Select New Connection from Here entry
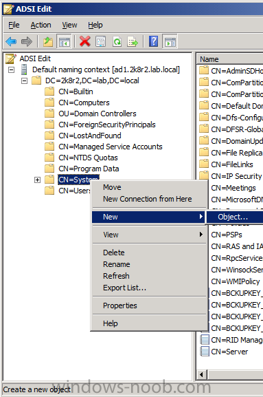263x397 pixels. click(x=147, y=199)
